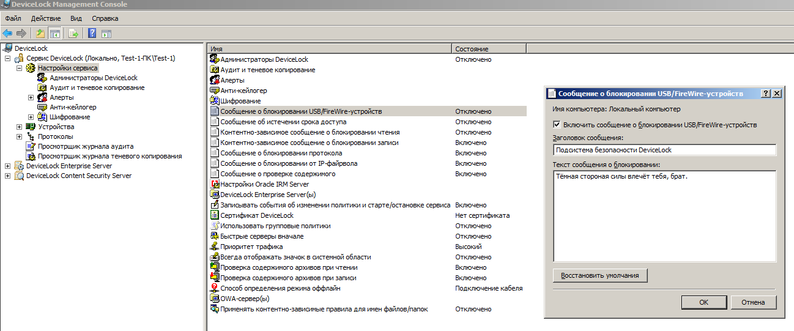Click the Алерты icon in the tree
Viewport: 794px width, 331px height.
42,97
